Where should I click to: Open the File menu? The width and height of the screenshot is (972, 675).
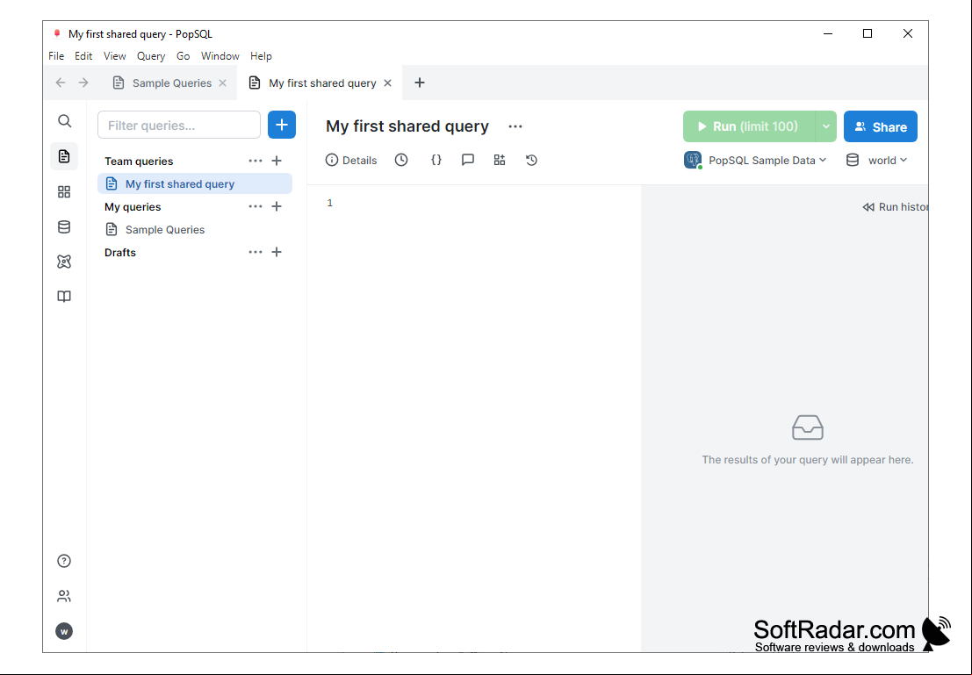56,56
